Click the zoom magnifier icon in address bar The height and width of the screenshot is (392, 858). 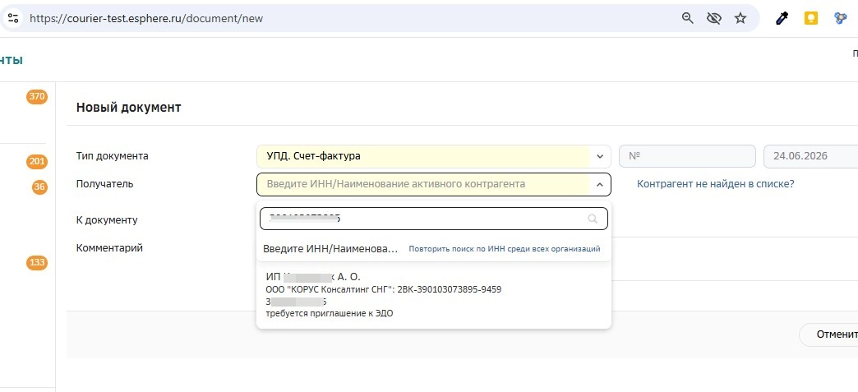tap(688, 18)
